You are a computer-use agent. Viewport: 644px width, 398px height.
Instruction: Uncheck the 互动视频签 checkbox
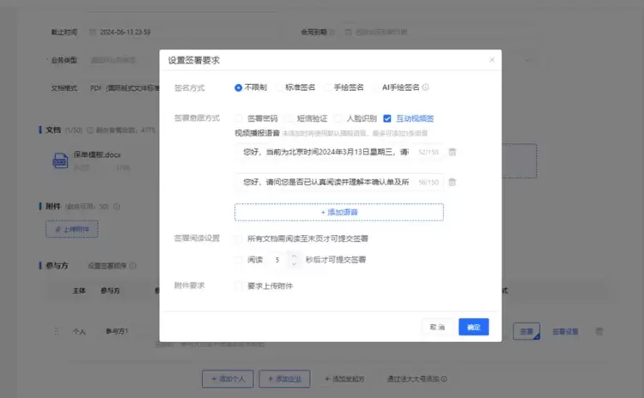pos(387,118)
